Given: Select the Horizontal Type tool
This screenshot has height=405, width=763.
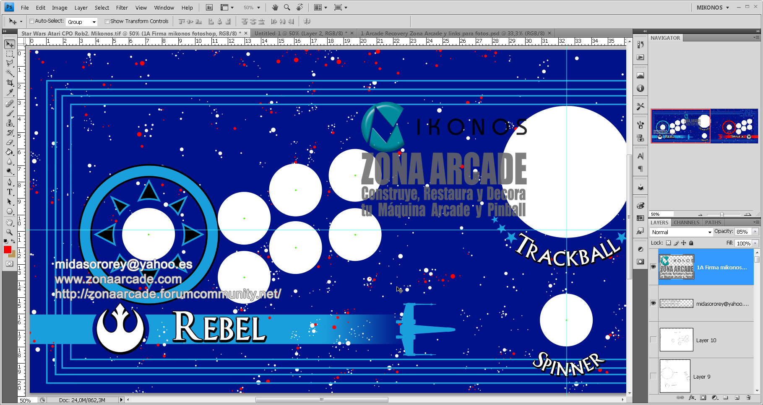Looking at the screenshot, I should click(10, 192).
